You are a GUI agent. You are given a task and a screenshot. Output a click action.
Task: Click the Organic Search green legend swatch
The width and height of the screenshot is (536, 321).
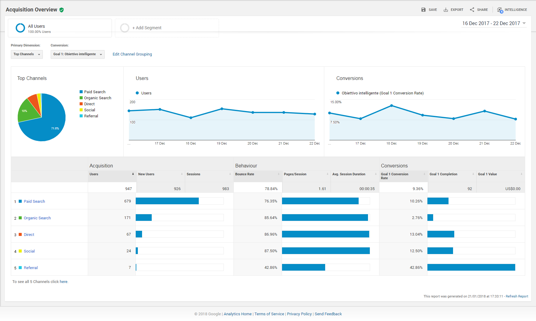pyautogui.click(x=81, y=98)
